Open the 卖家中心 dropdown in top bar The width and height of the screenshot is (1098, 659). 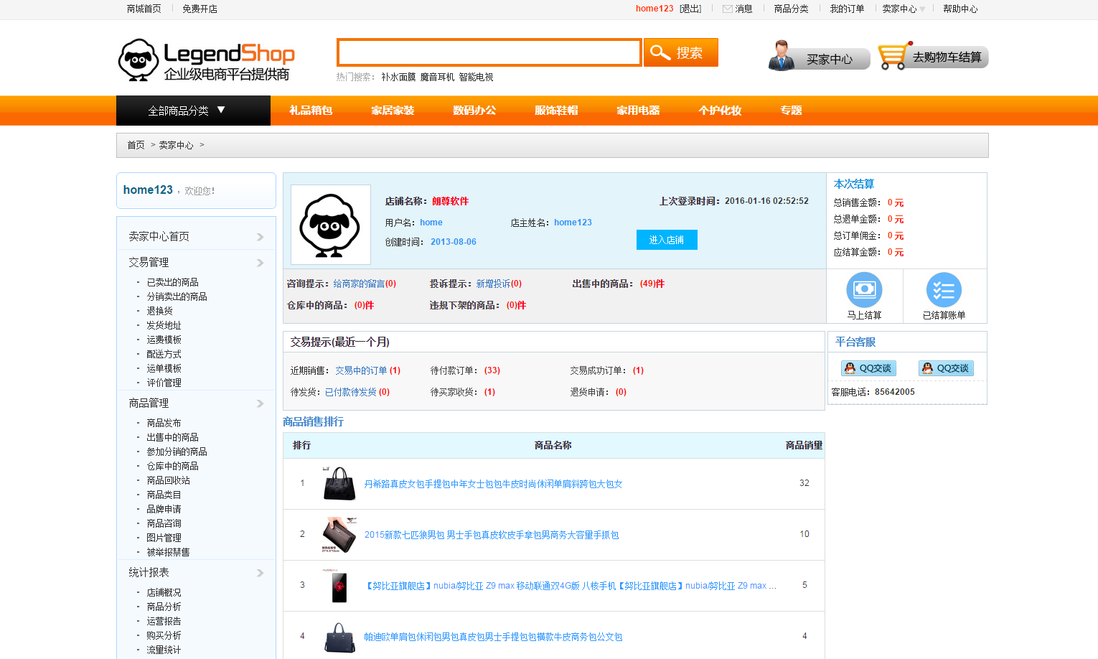click(x=904, y=9)
